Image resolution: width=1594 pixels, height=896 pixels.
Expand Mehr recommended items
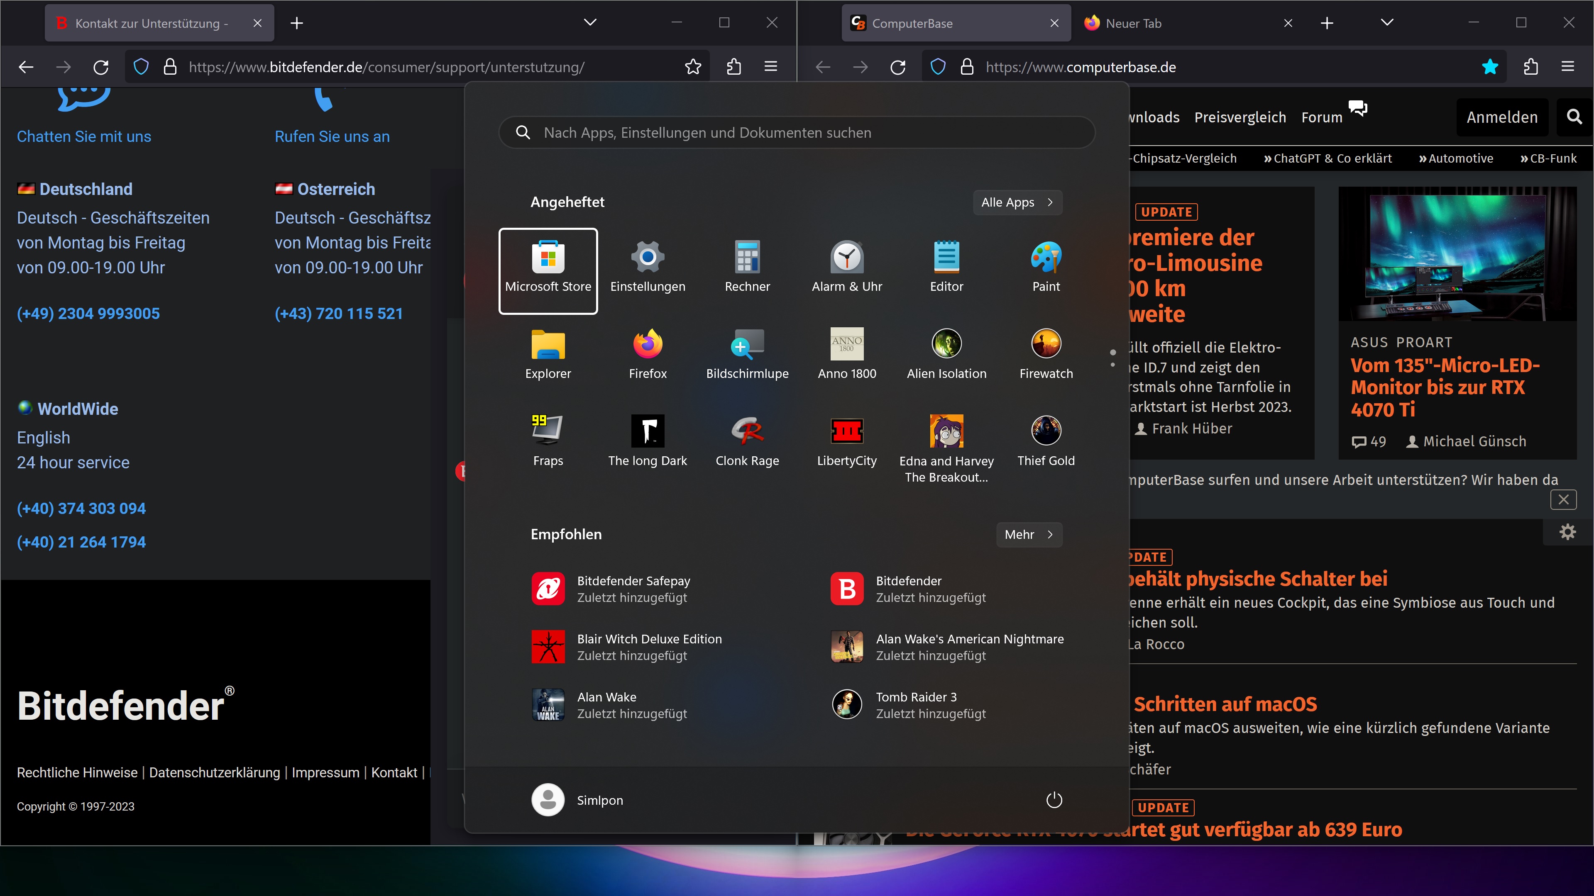[x=1029, y=534]
